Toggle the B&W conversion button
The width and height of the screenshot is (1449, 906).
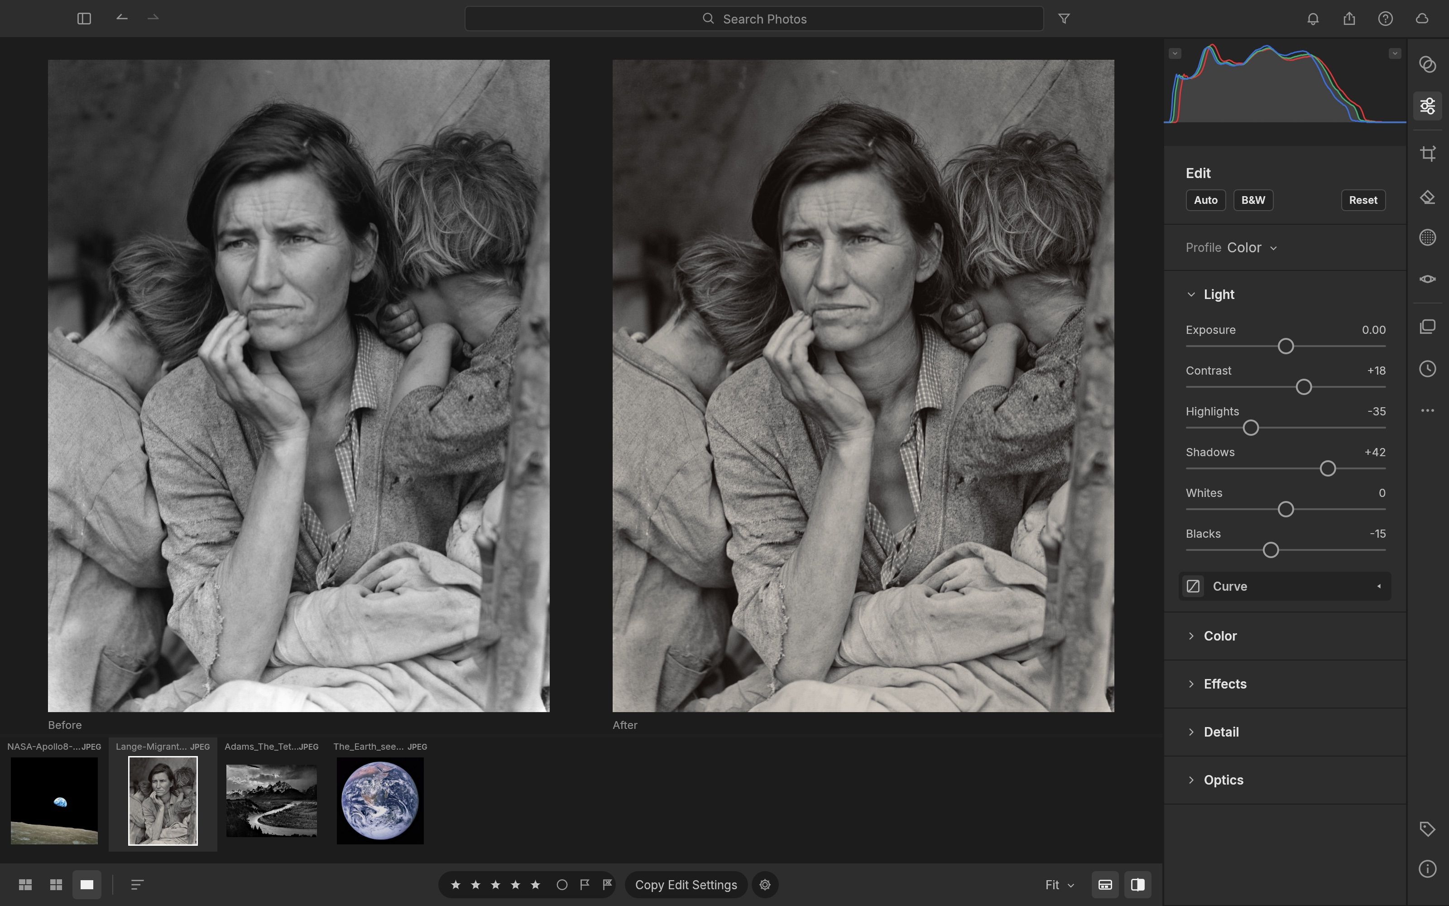pyautogui.click(x=1252, y=200)
